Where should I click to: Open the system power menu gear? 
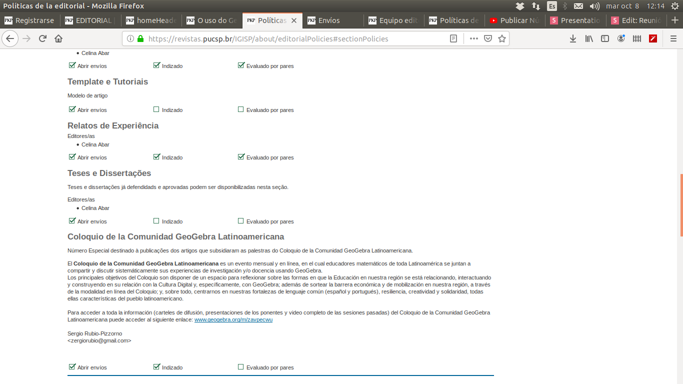[x=674, y=6]
